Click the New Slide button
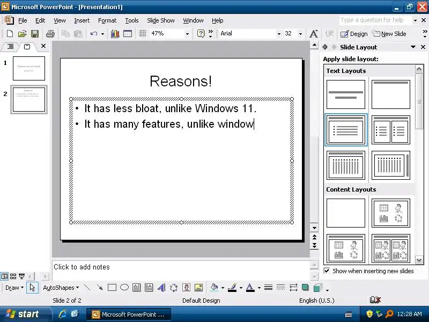The height and width of the screenshot is (322, 429). click(389, 34)
